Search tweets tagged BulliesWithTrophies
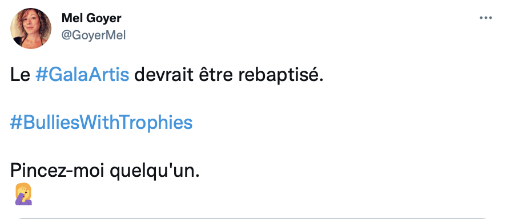 101,123
